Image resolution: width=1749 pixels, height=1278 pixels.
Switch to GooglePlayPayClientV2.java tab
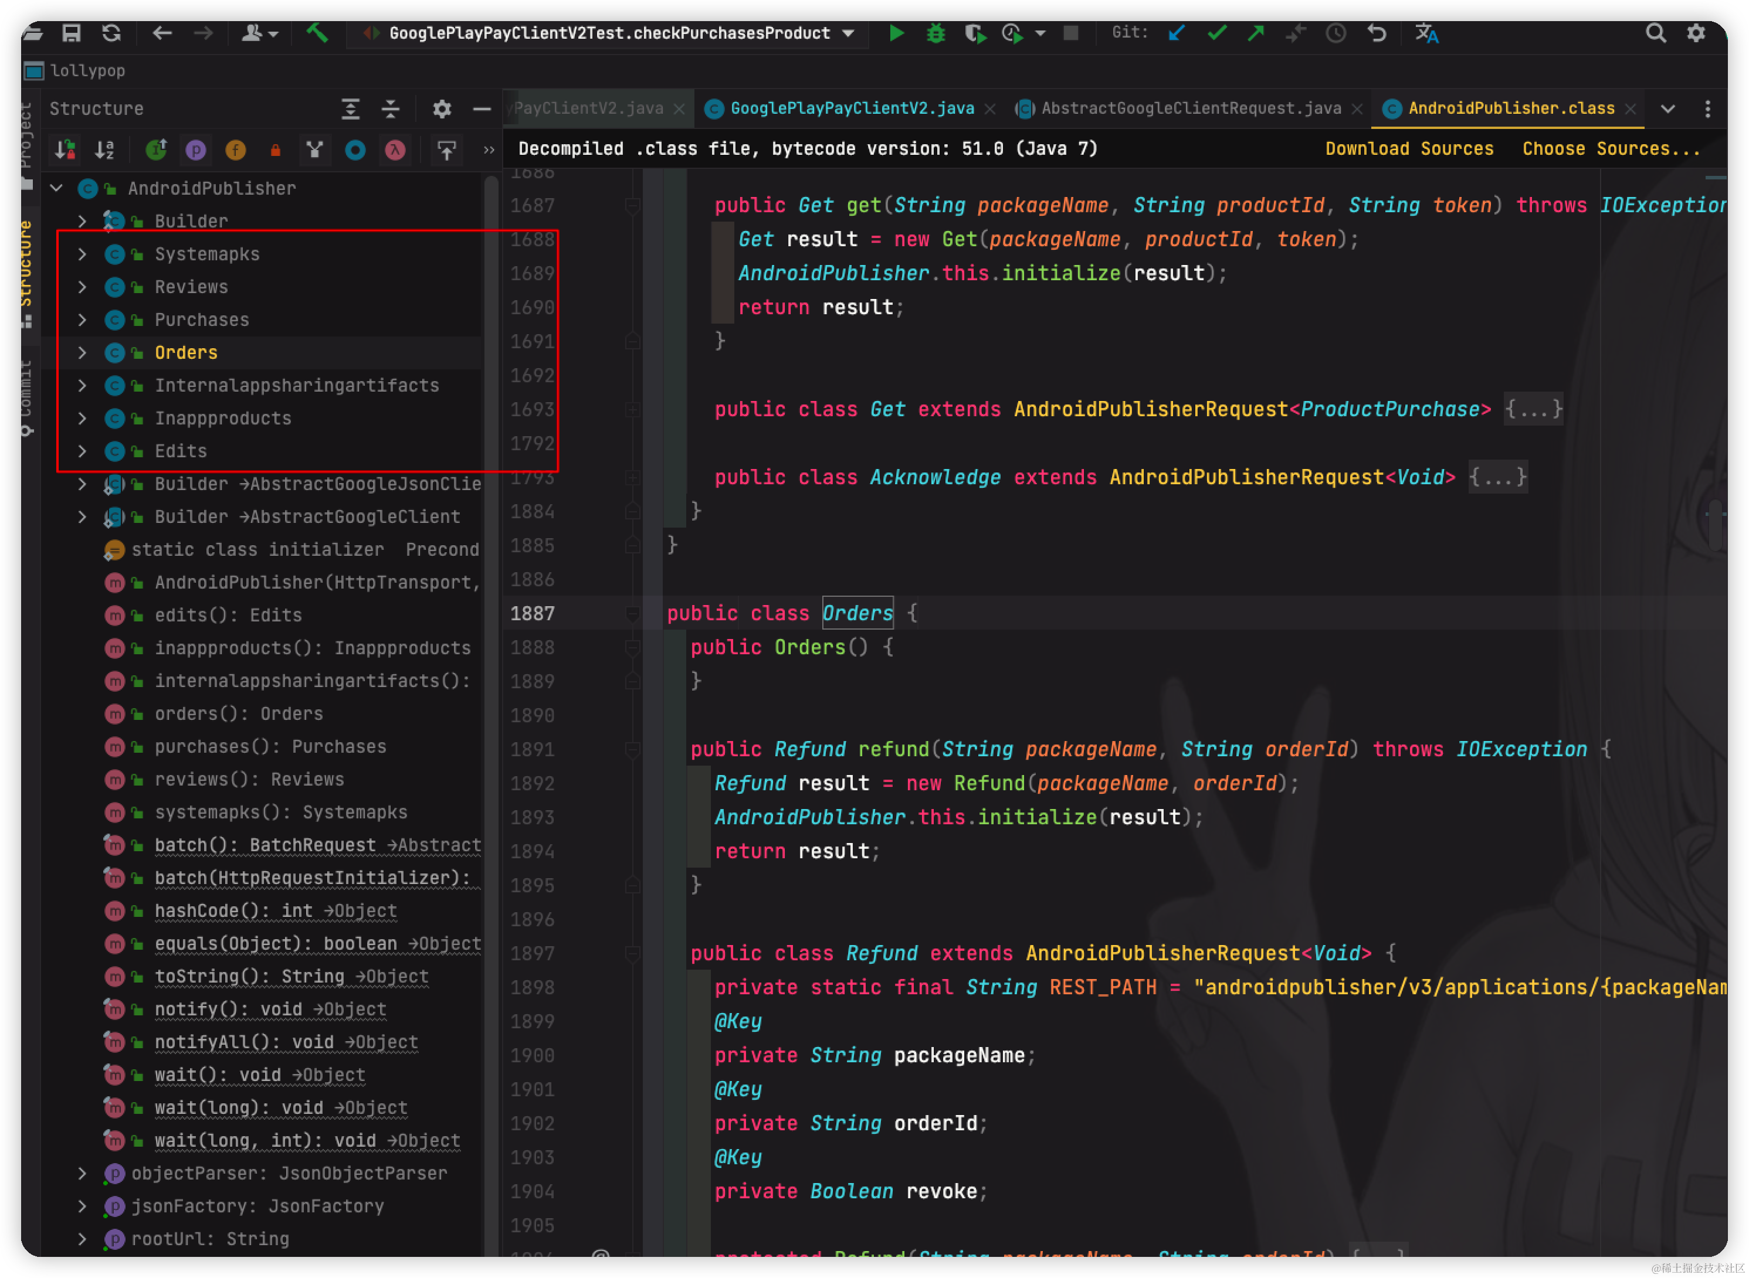[851, 108]
